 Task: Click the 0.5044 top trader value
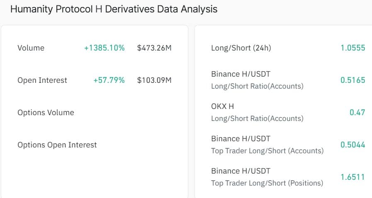[x=353, y=145]
